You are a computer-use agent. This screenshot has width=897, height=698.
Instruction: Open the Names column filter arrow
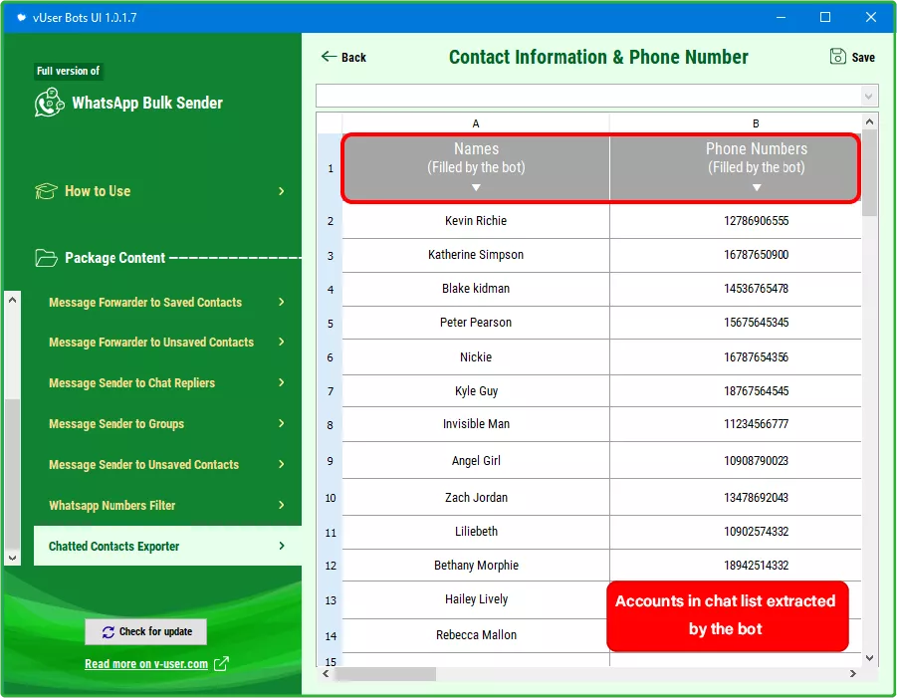tap(476, 187)
